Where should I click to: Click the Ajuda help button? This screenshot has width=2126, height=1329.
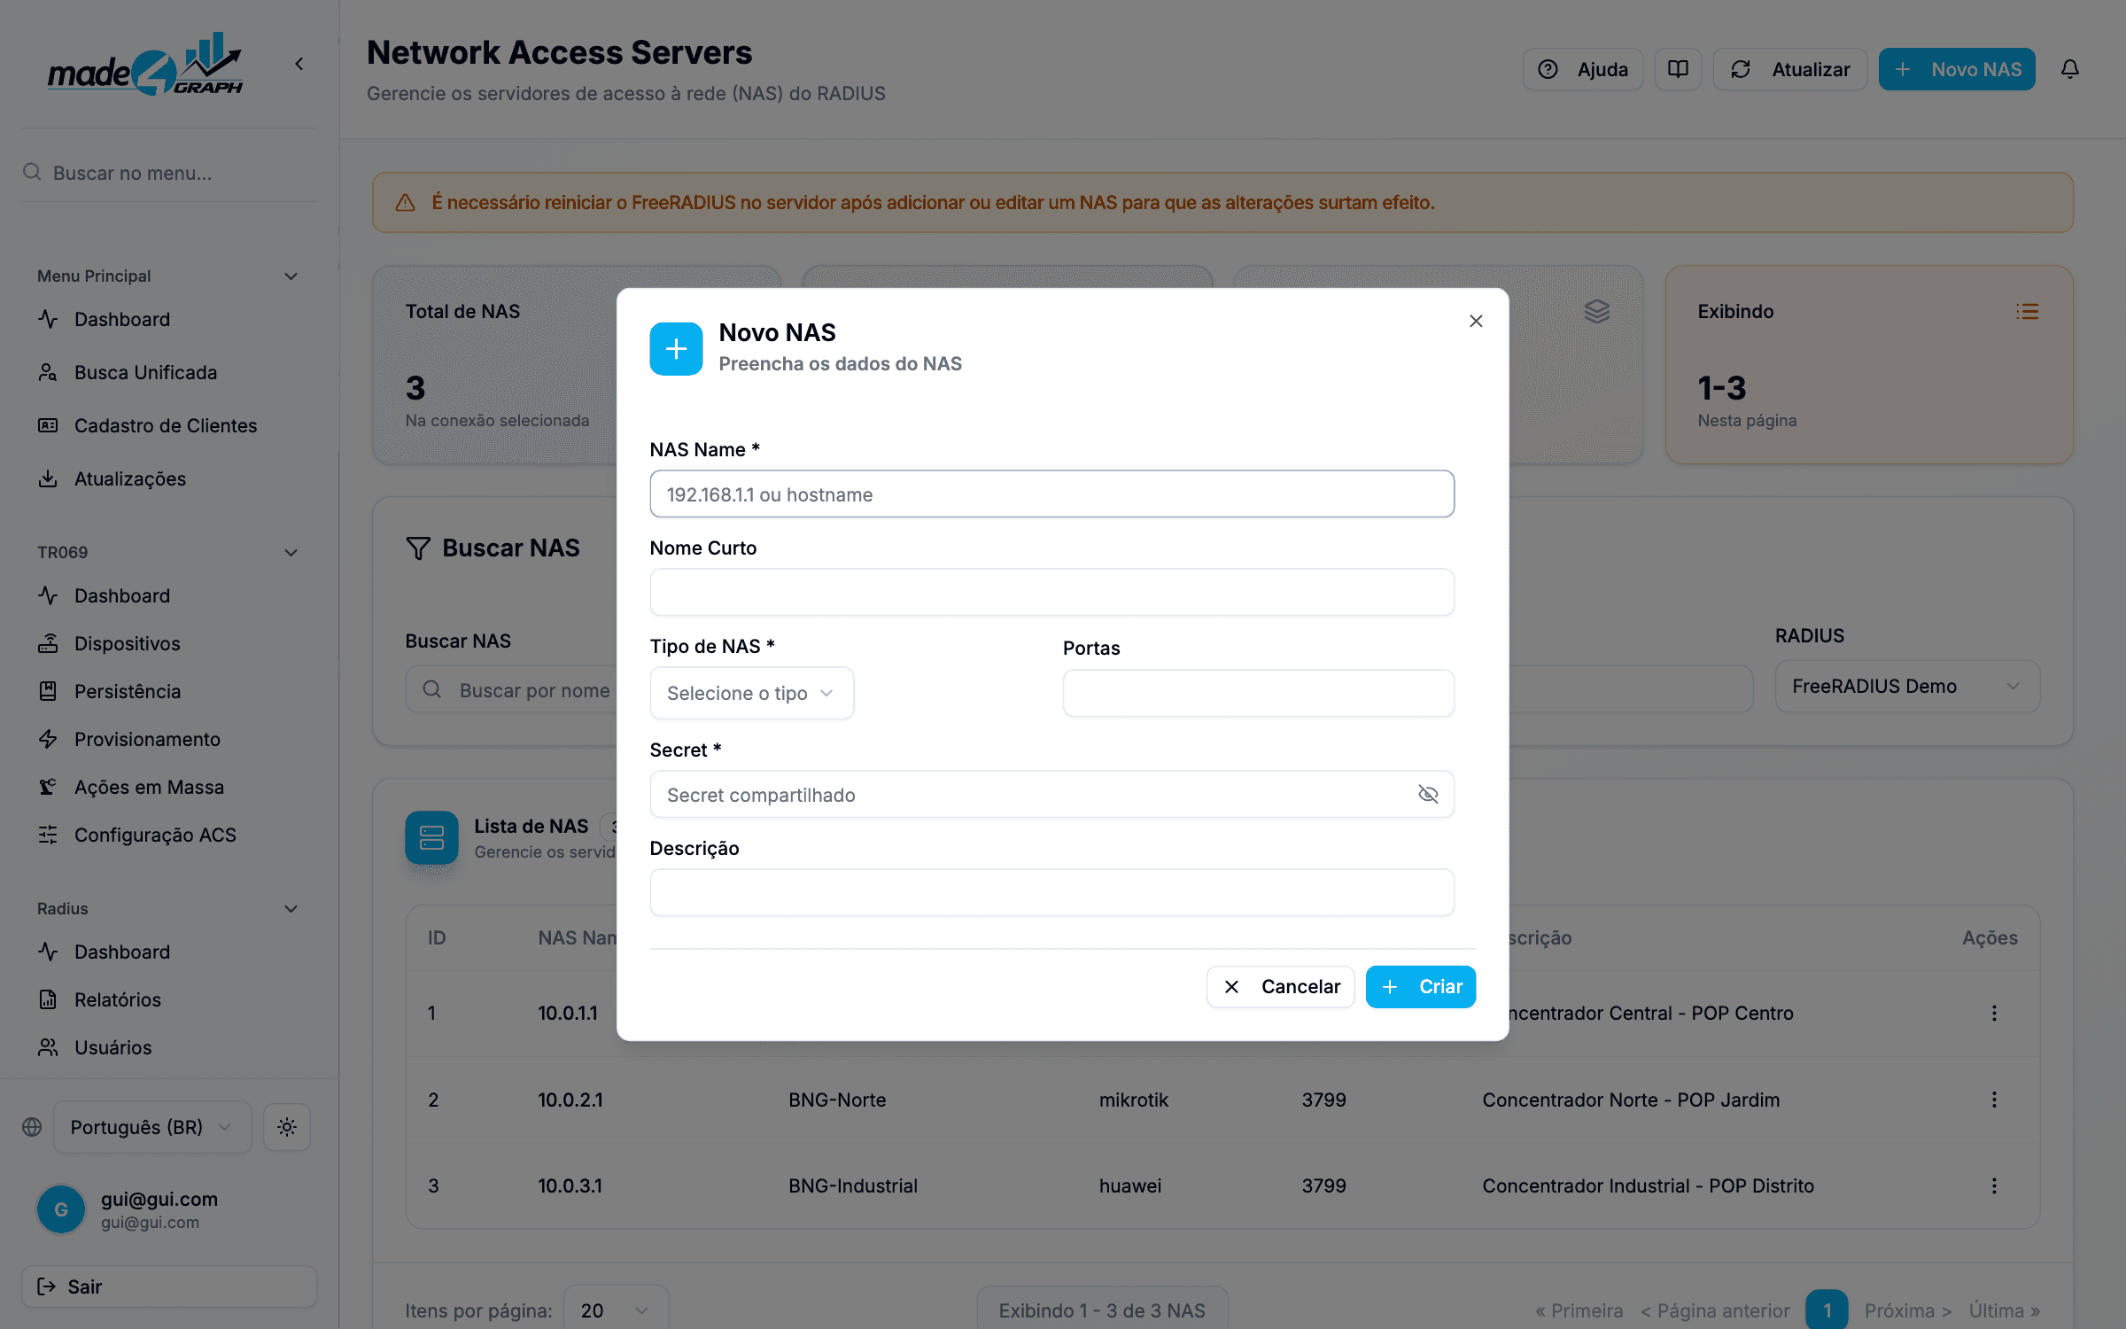(1583, 69)
